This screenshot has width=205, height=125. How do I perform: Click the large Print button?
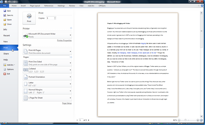29,18
